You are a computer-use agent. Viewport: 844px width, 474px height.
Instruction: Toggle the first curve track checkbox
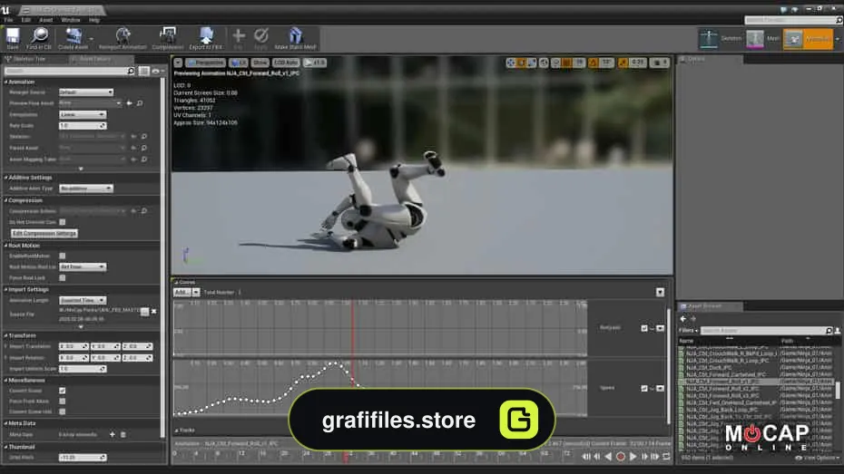[644, 328]
